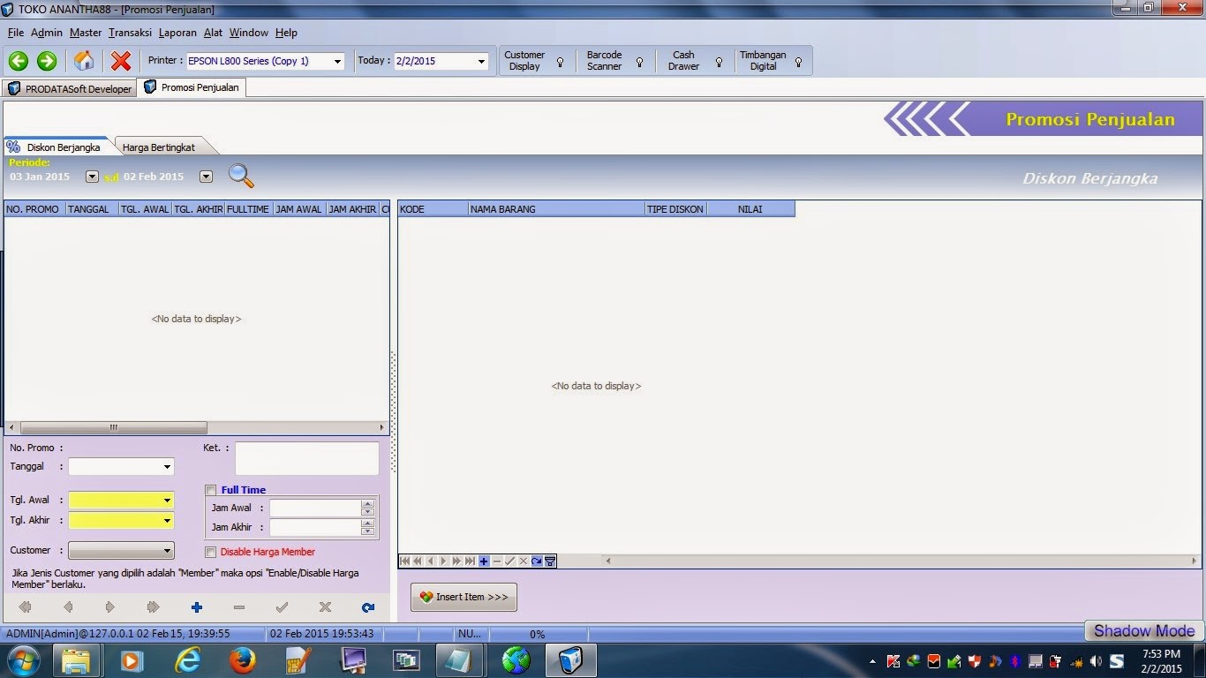Click into the Ket. description field

pyautogui.click(x=306, y=459)
